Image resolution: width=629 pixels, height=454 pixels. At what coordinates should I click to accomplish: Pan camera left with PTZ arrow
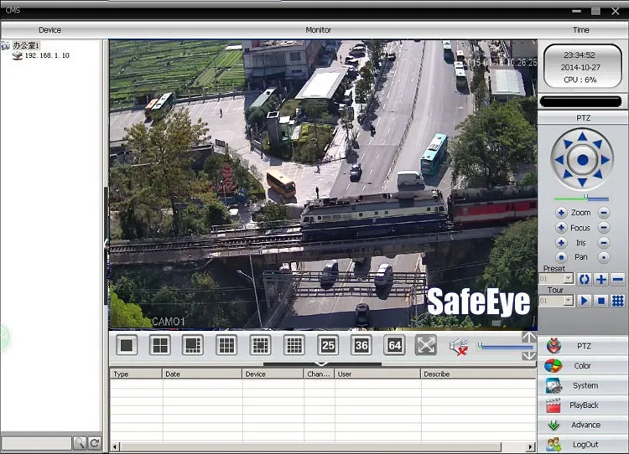[559, 160]
